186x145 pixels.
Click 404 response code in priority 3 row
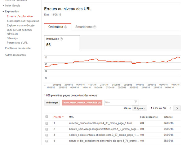click(142, 135)
